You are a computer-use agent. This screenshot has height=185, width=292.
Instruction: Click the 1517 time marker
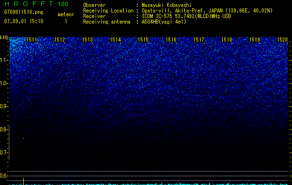point(199,39)
